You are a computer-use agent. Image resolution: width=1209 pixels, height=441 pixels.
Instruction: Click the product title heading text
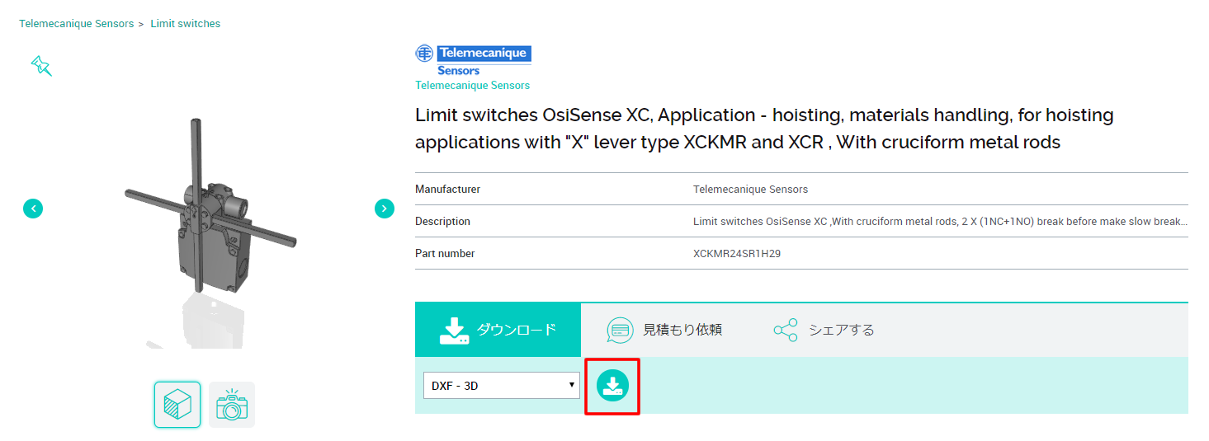click(x=764, y=129)
